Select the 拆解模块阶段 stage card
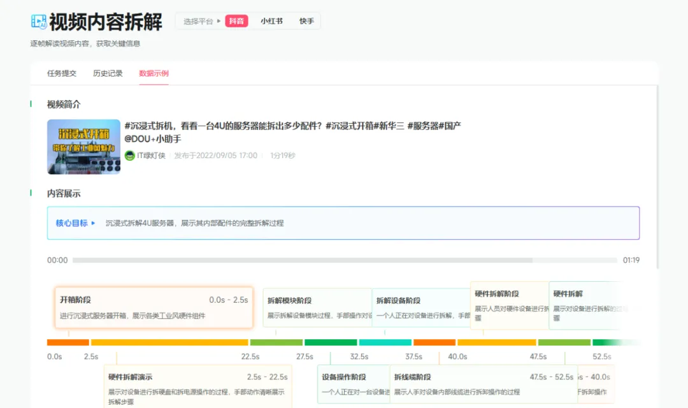 pos(317,307)
